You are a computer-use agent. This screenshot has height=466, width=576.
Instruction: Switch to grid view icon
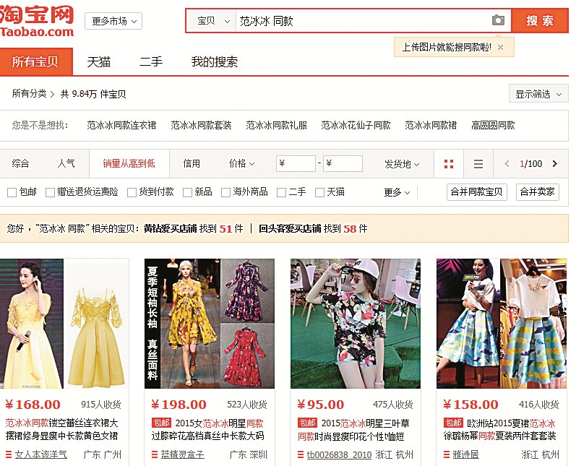(449, 164)
